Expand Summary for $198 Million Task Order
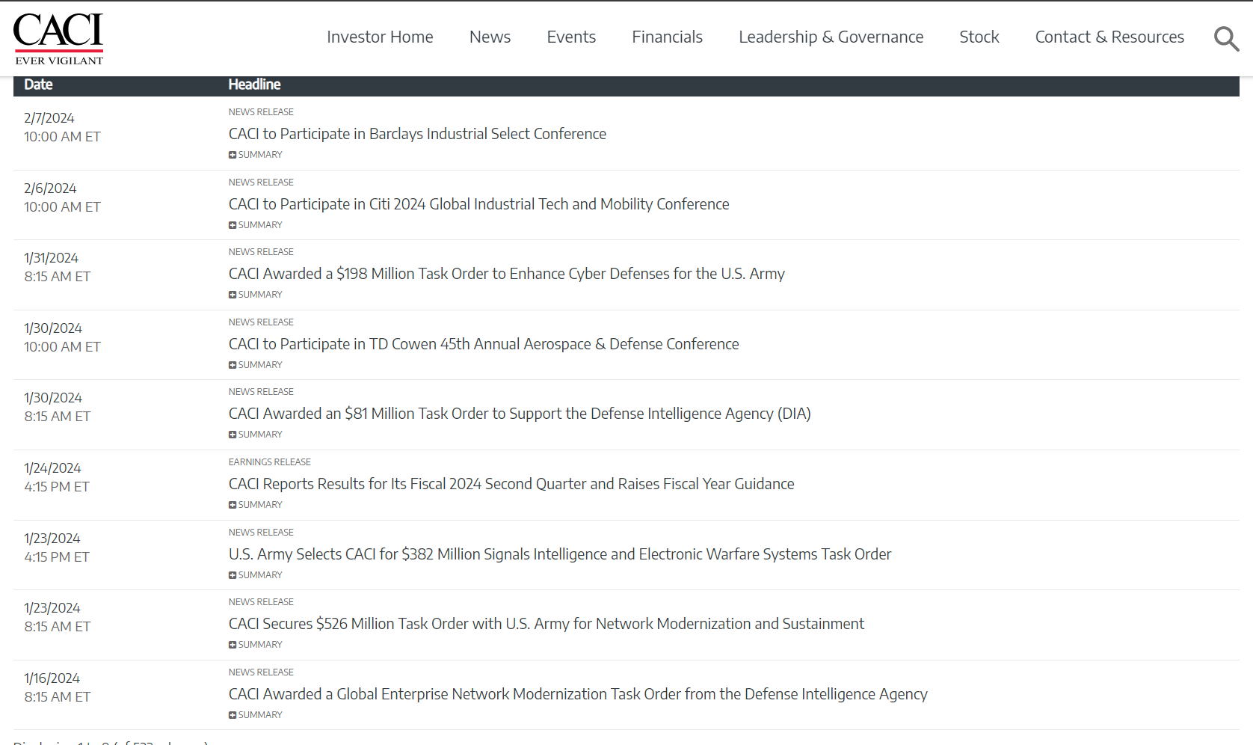This screenshot has height=745, width=1253. 256,295
